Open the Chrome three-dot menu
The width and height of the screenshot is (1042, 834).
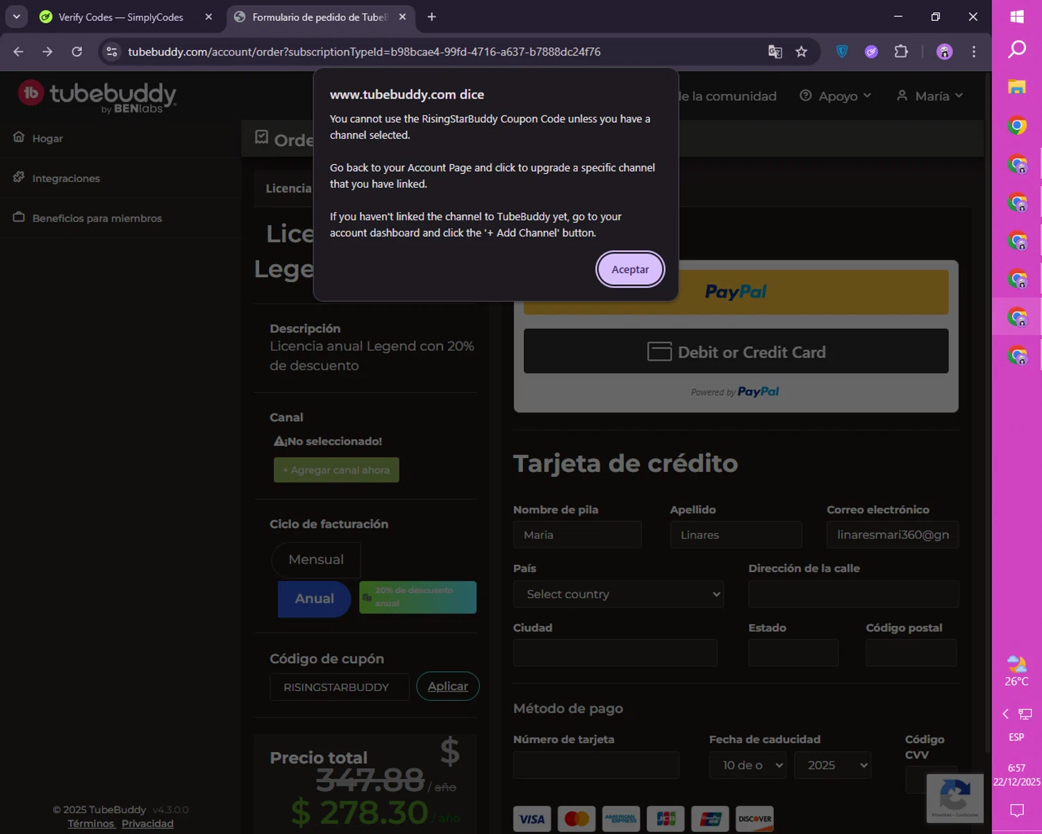pyautogui.click(x=973, y=51)
